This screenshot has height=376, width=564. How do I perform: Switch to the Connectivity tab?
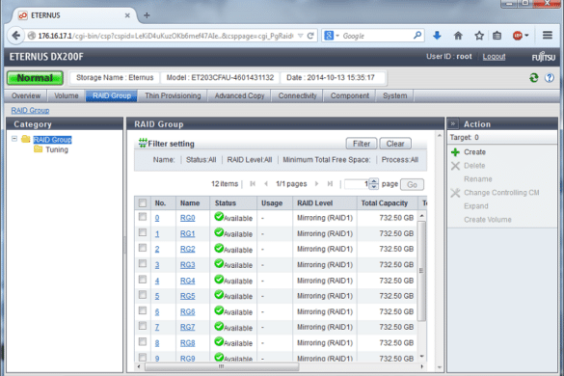tap(298, 95)
